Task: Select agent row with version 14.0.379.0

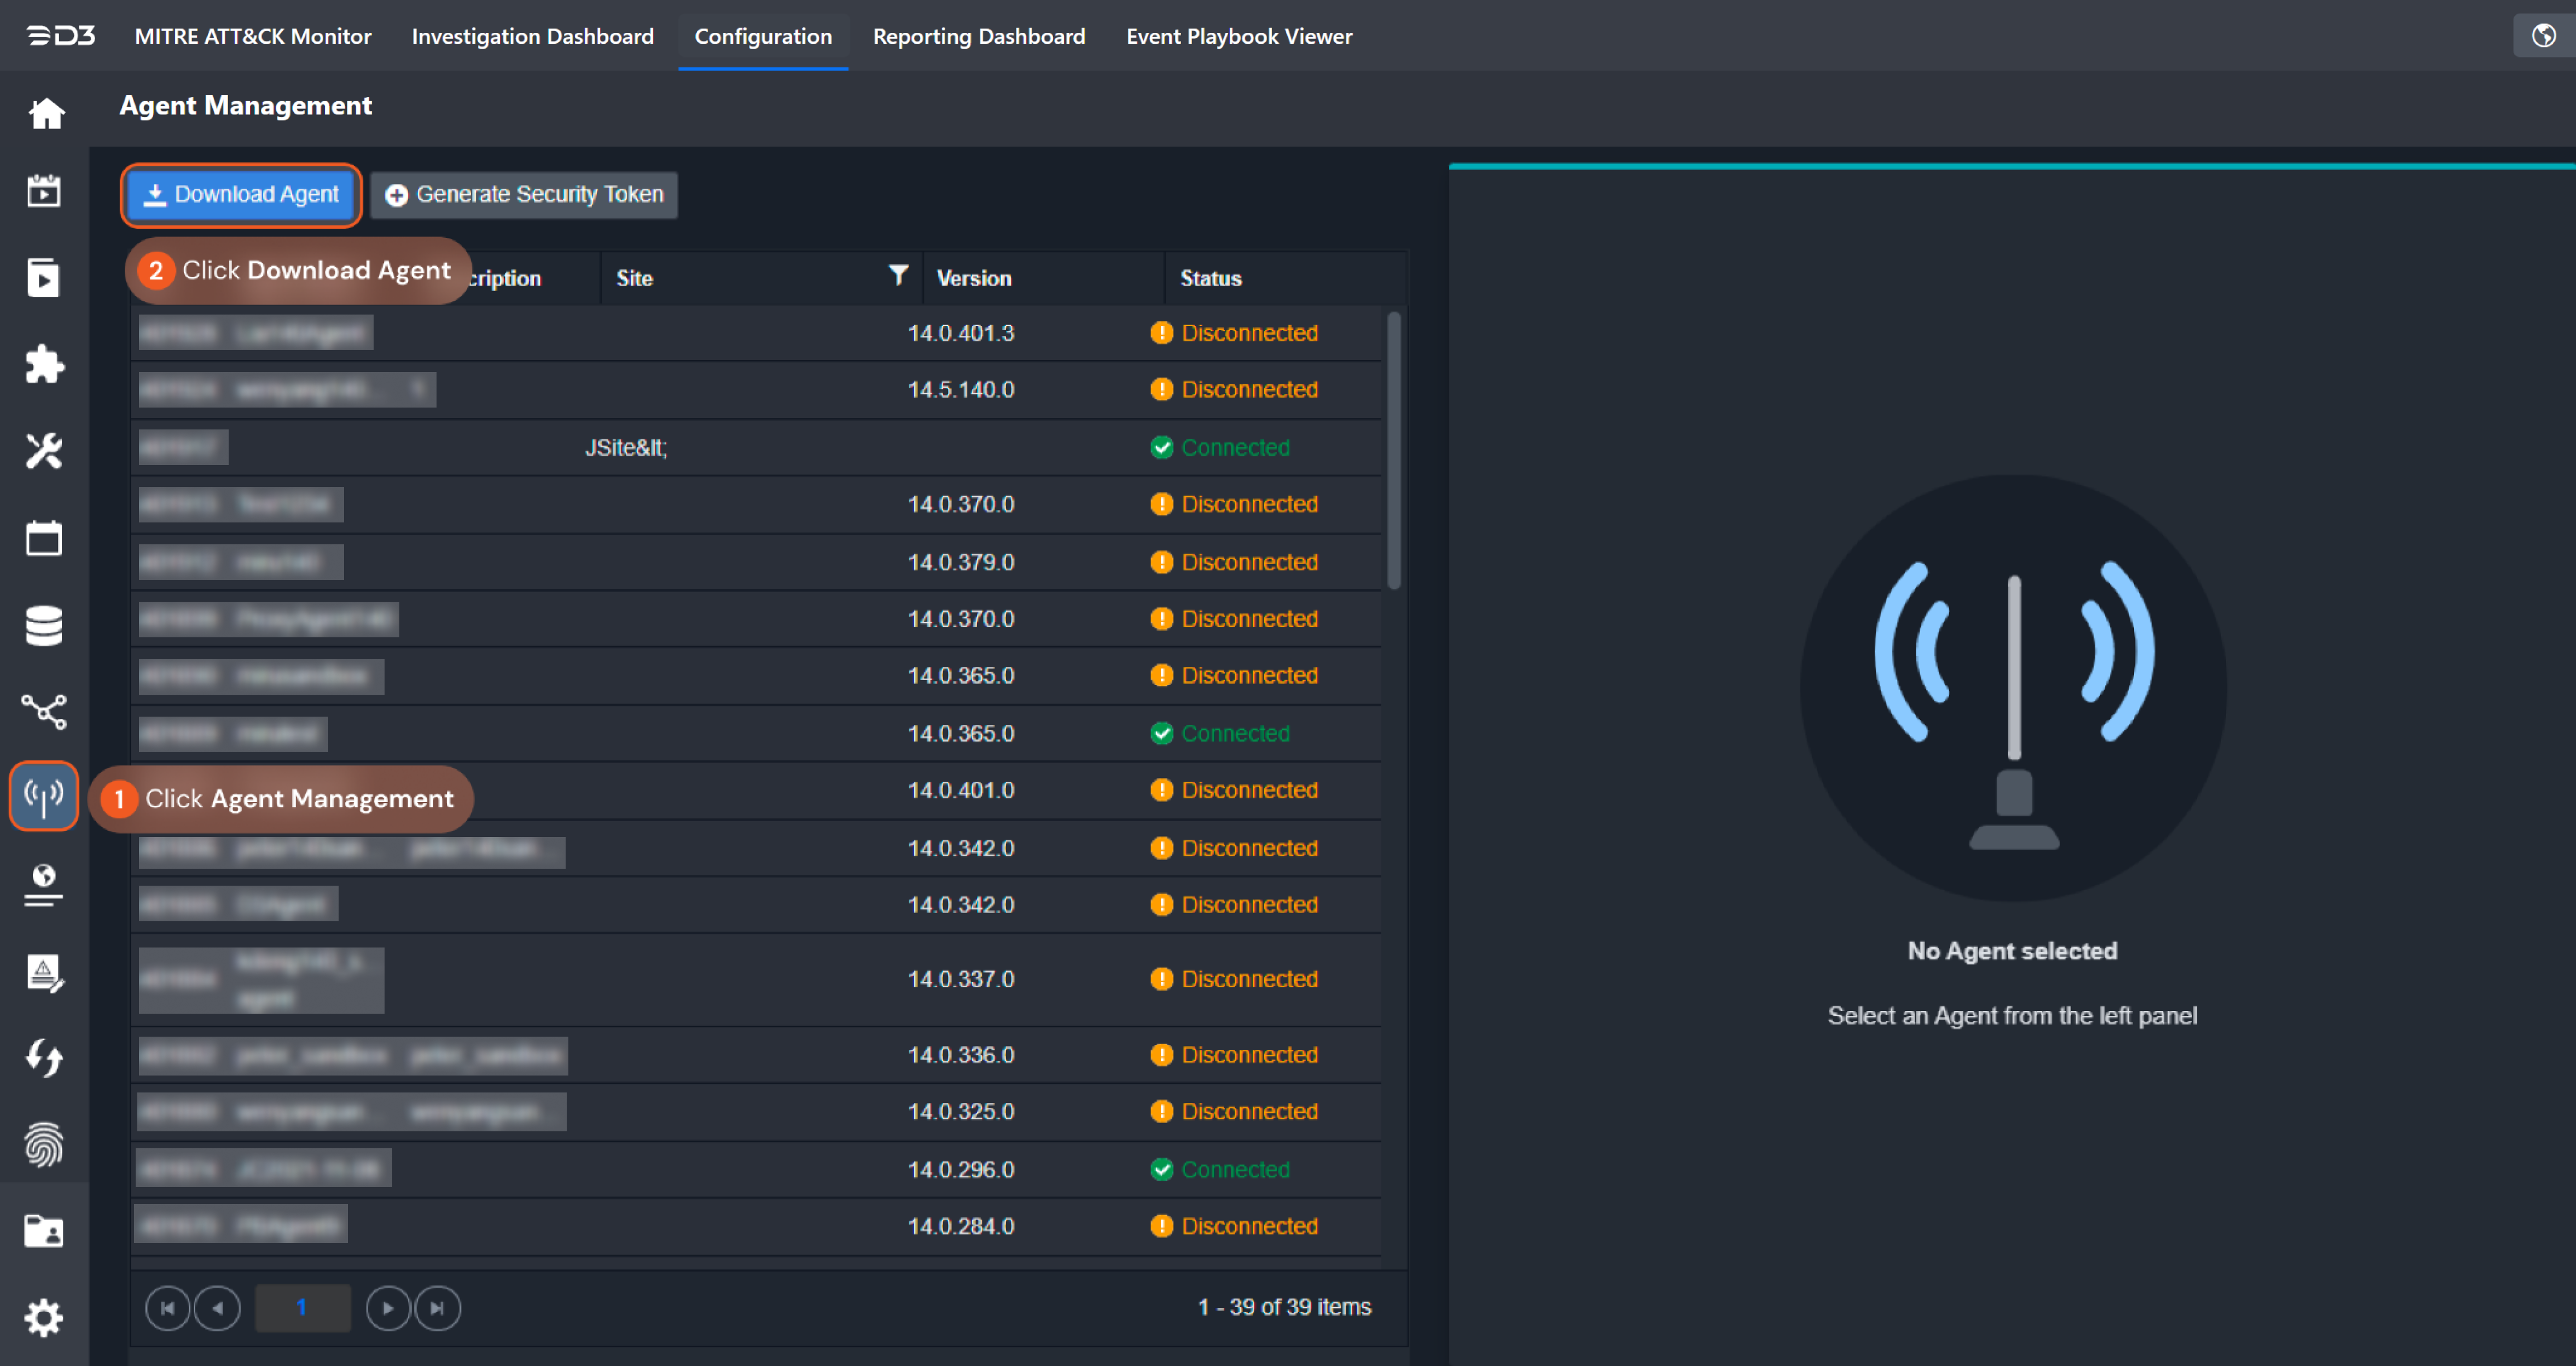Action: tap(756, 562)
